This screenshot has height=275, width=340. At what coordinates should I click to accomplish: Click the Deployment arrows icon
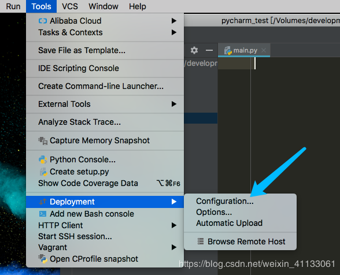coord(43,202)
